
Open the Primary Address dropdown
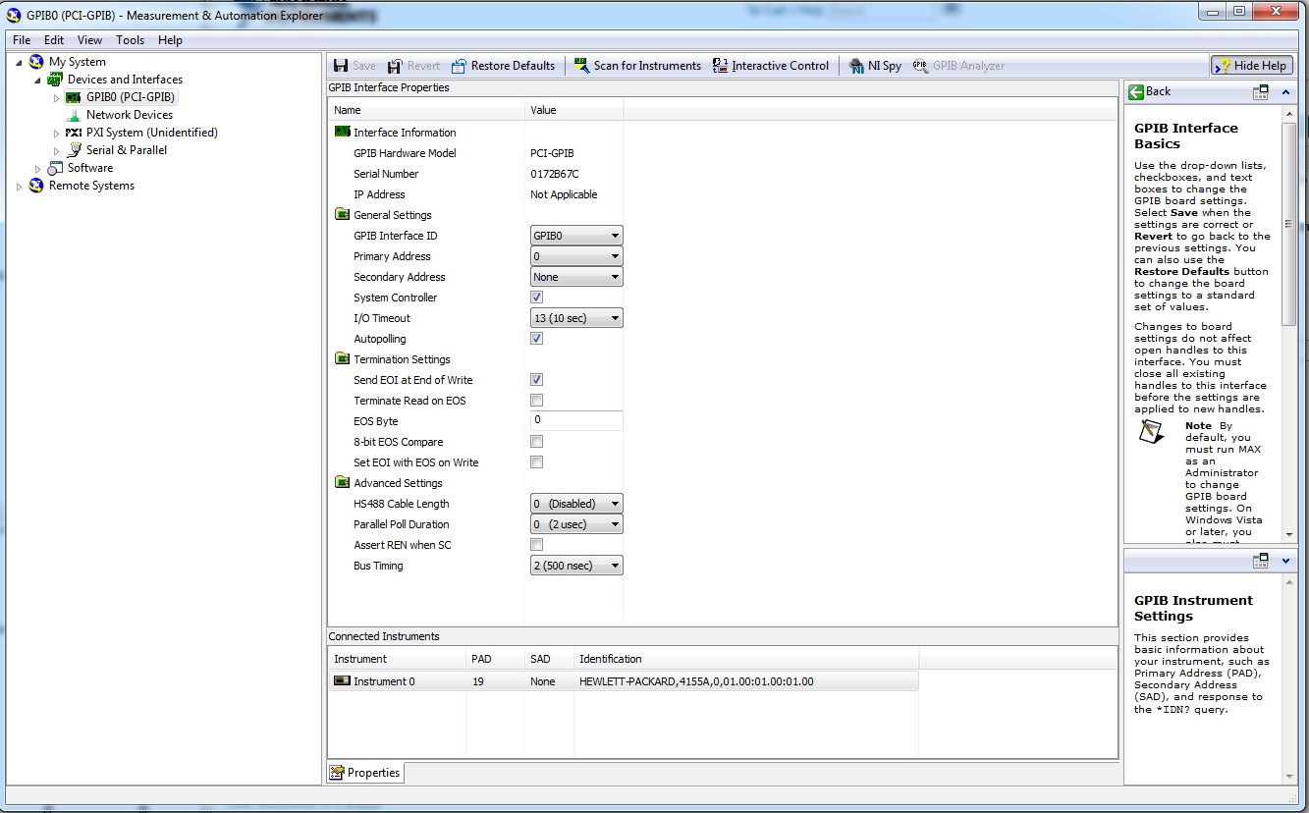[576, 256]
